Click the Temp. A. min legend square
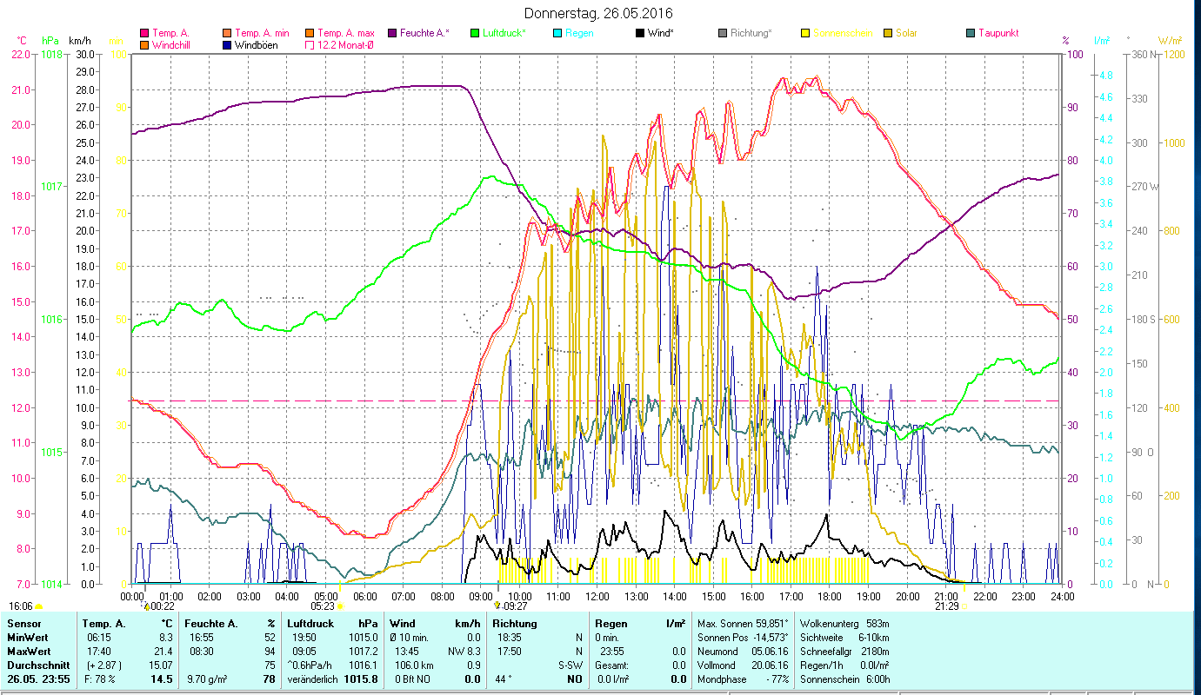 pyautogui.click(x=227, y=33)
